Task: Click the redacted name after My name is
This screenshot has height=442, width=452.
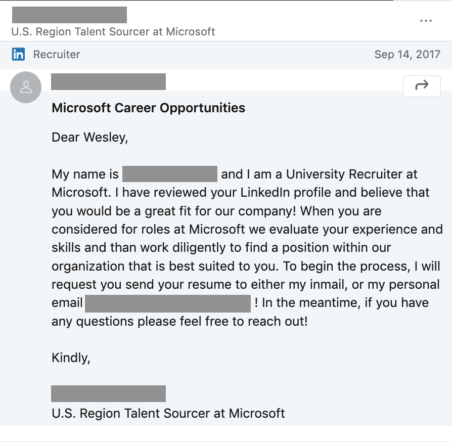Action: click(170, 174)
